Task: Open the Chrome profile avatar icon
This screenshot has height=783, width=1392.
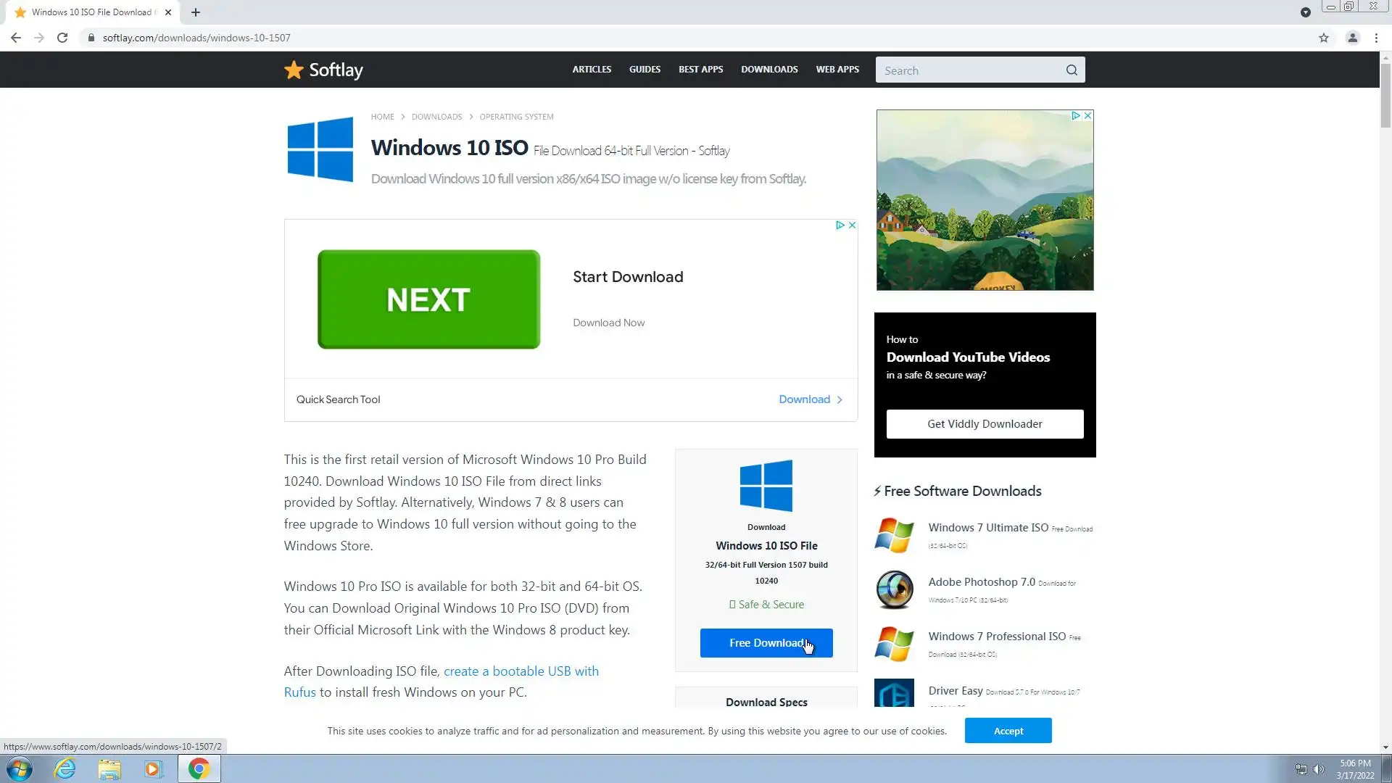Action: pyautogui.click(x=1352, y=38)
